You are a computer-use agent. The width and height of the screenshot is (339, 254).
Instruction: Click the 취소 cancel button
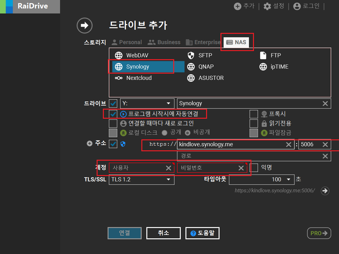coord(164,233)
